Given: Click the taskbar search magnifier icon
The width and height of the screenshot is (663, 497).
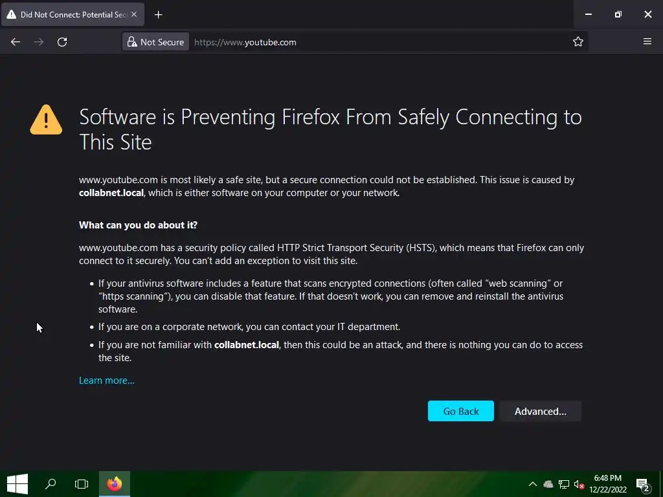Looking at the screenshot, I should pos(50,484).
